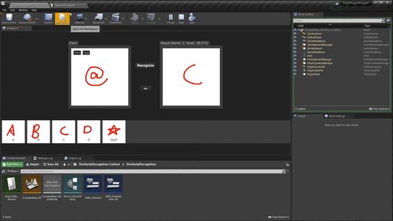Select the ExampleMap_SR_BuiltData asset
The width and height of the screenshot is (393, 221).
click(x=52, y=188)
